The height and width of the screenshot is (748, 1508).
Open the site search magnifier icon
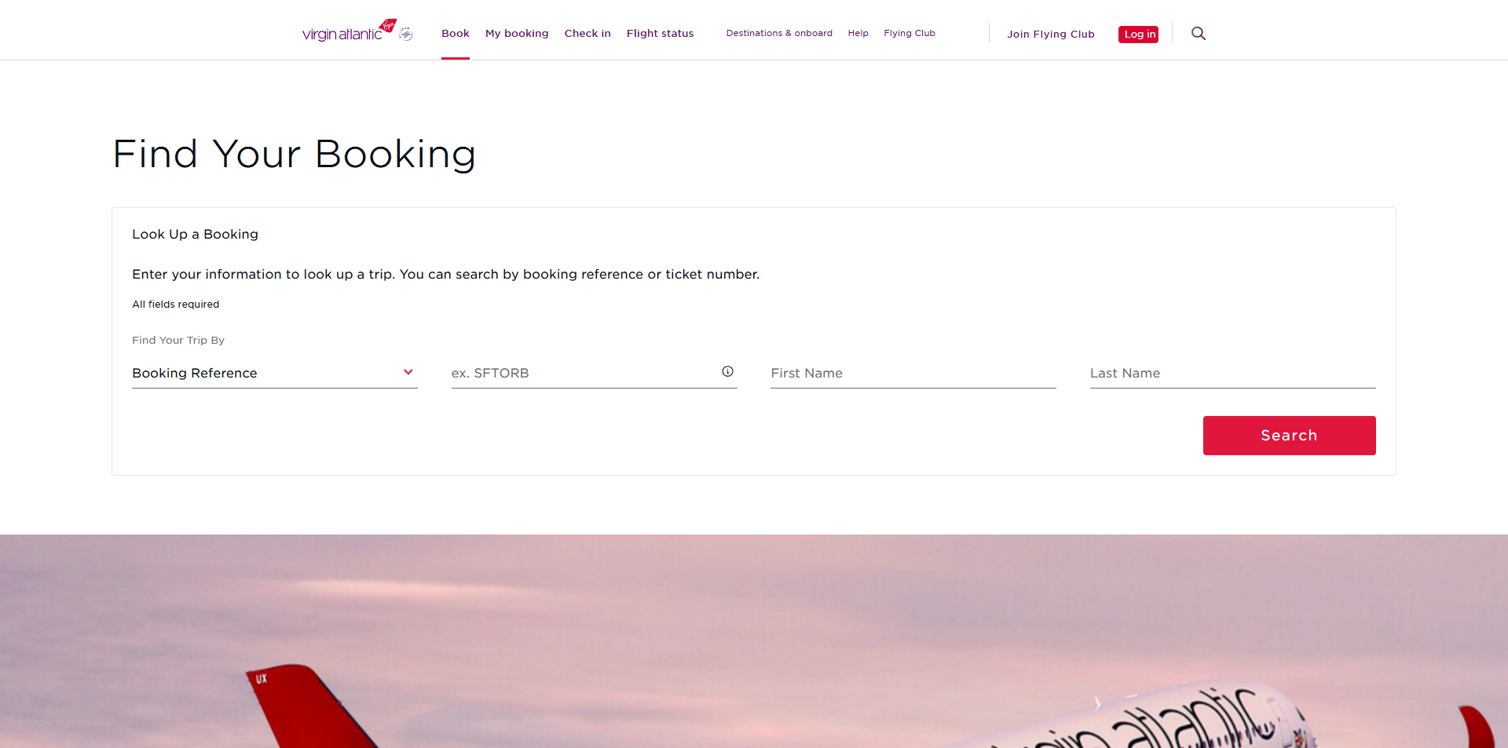1198,34
